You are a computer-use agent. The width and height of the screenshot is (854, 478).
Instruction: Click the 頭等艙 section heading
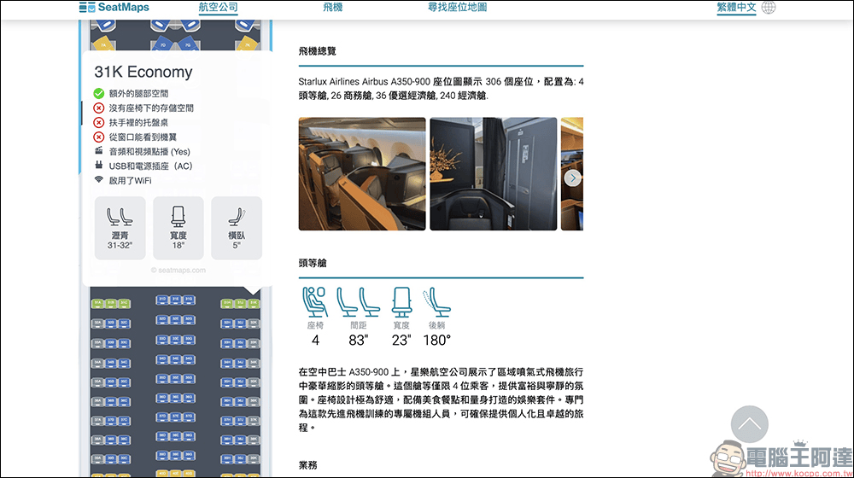[313, 263]
